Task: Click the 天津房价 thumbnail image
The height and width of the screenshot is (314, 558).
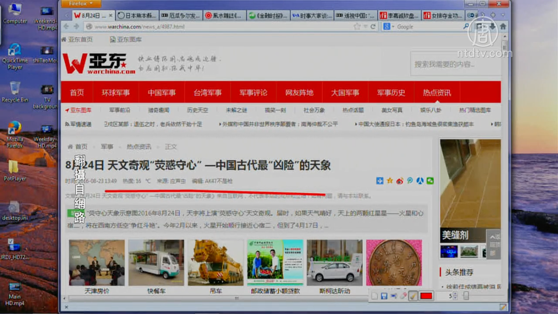Action: tap(97, 263)
